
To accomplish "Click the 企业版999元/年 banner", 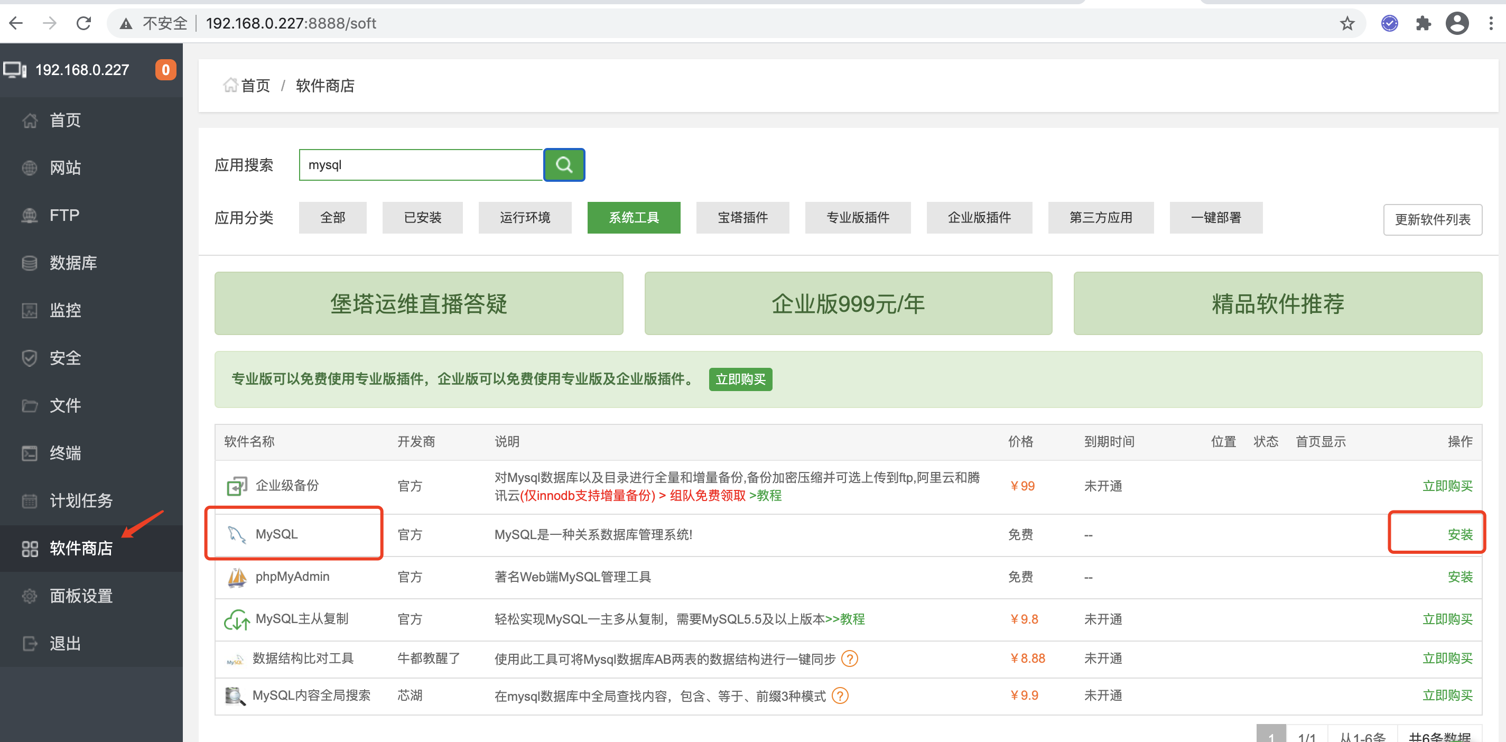I will pos(848,303).
